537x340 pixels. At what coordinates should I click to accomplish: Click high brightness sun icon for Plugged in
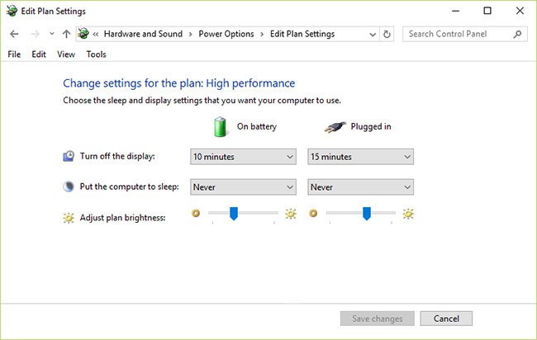[408, 214]
